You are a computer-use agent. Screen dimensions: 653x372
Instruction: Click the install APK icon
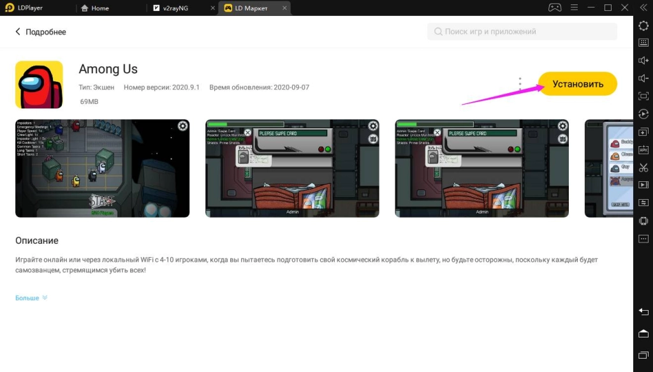click(x=643, y=150)
